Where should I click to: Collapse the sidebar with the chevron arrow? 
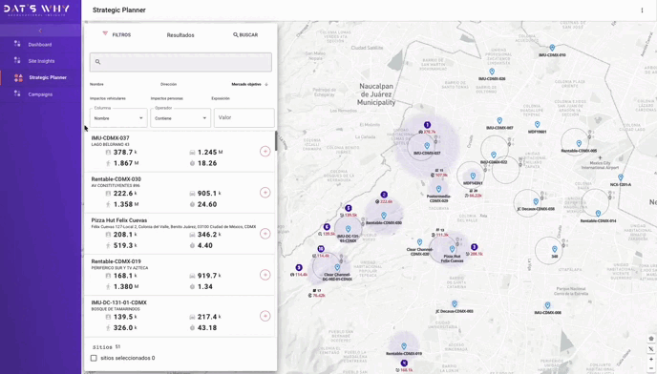[40, 31]
